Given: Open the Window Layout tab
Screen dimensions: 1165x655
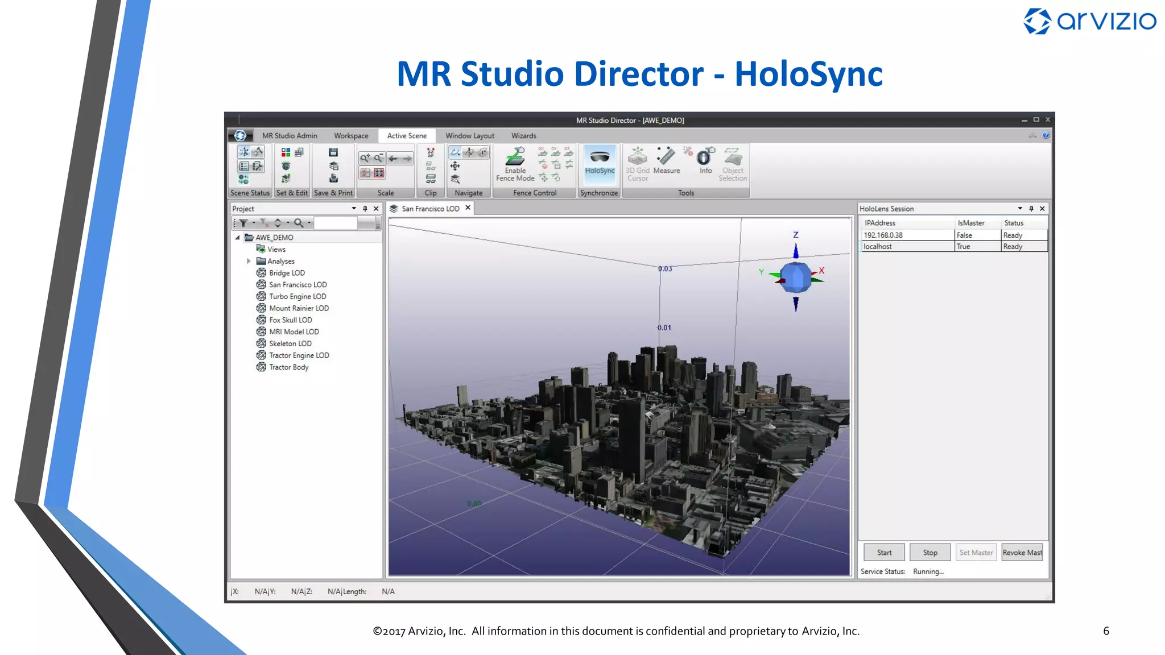Looking at the screenshot, I should (470, 136).
